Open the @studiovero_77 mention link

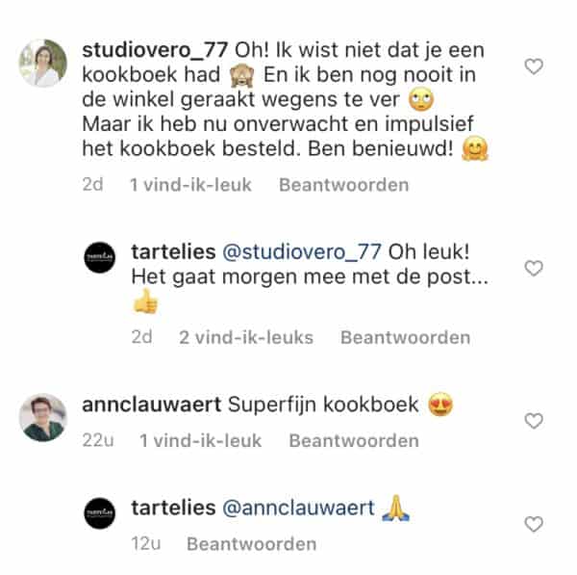pyautogui.click(x=302, y=252)
